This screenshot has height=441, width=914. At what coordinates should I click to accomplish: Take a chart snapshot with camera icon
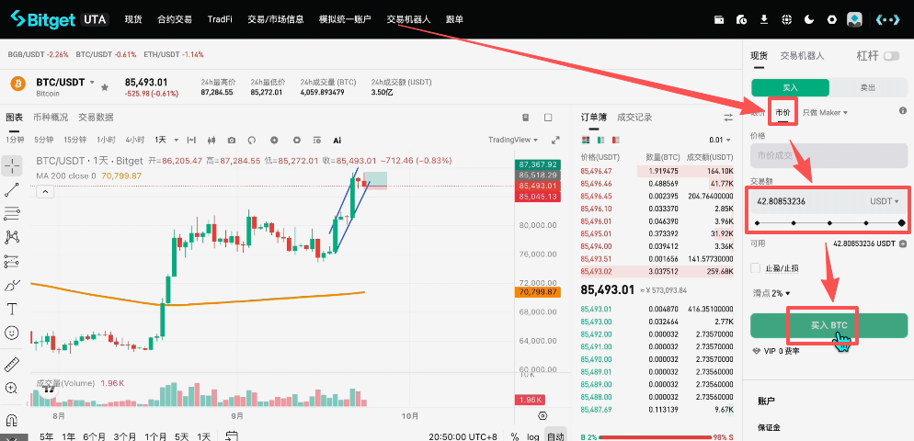(x=232, y=140)
